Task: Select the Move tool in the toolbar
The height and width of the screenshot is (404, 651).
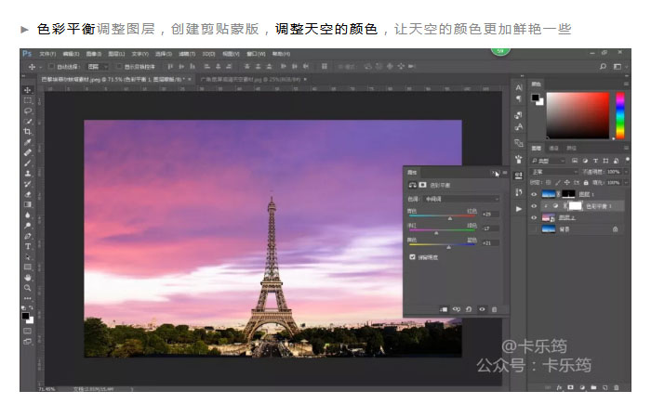Action: [x=28, y=90]
